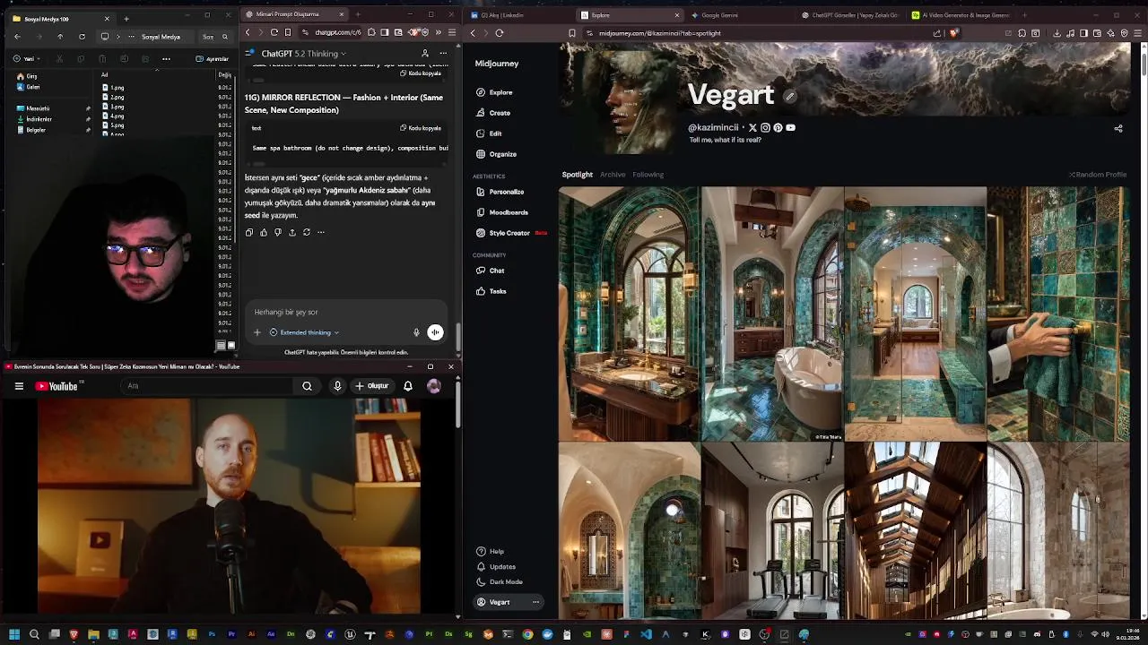Viewport: 1148px width, 645px height.
Task: Thumbs down the ChatGPT response
Action: pos(278,232)
